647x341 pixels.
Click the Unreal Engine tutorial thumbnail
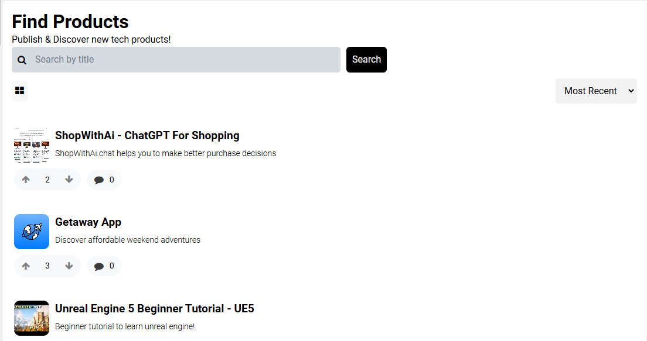pos(32,318)
